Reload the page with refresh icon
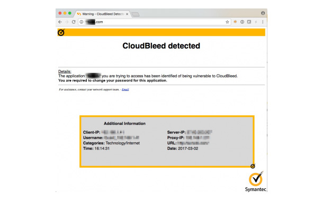 pyautogui.click(x=74, y=22)
